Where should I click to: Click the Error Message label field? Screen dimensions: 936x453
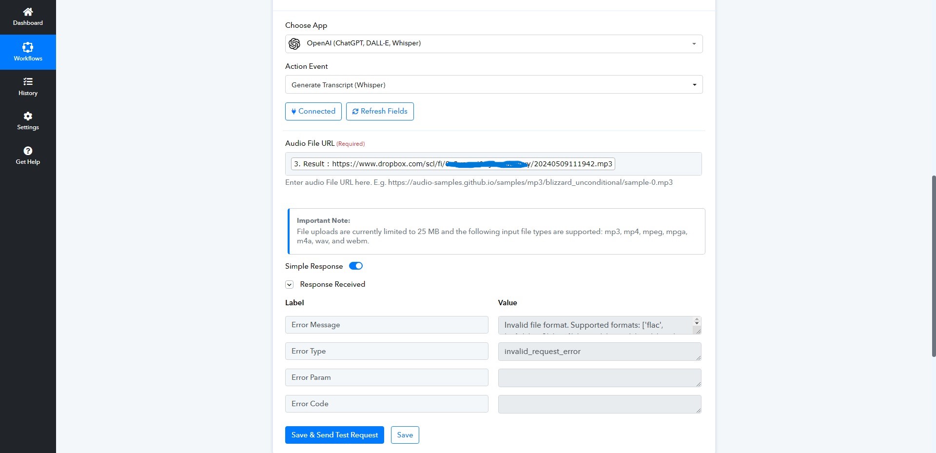coord(387,325)
